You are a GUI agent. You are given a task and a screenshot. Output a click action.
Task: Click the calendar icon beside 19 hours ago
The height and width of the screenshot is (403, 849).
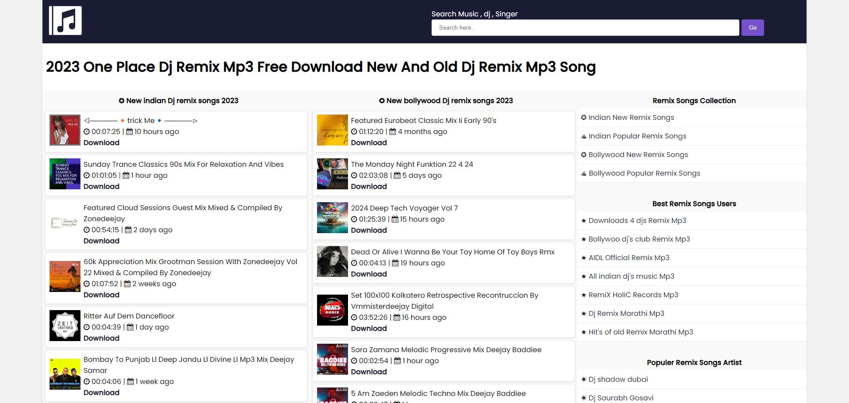coord(395,263)
